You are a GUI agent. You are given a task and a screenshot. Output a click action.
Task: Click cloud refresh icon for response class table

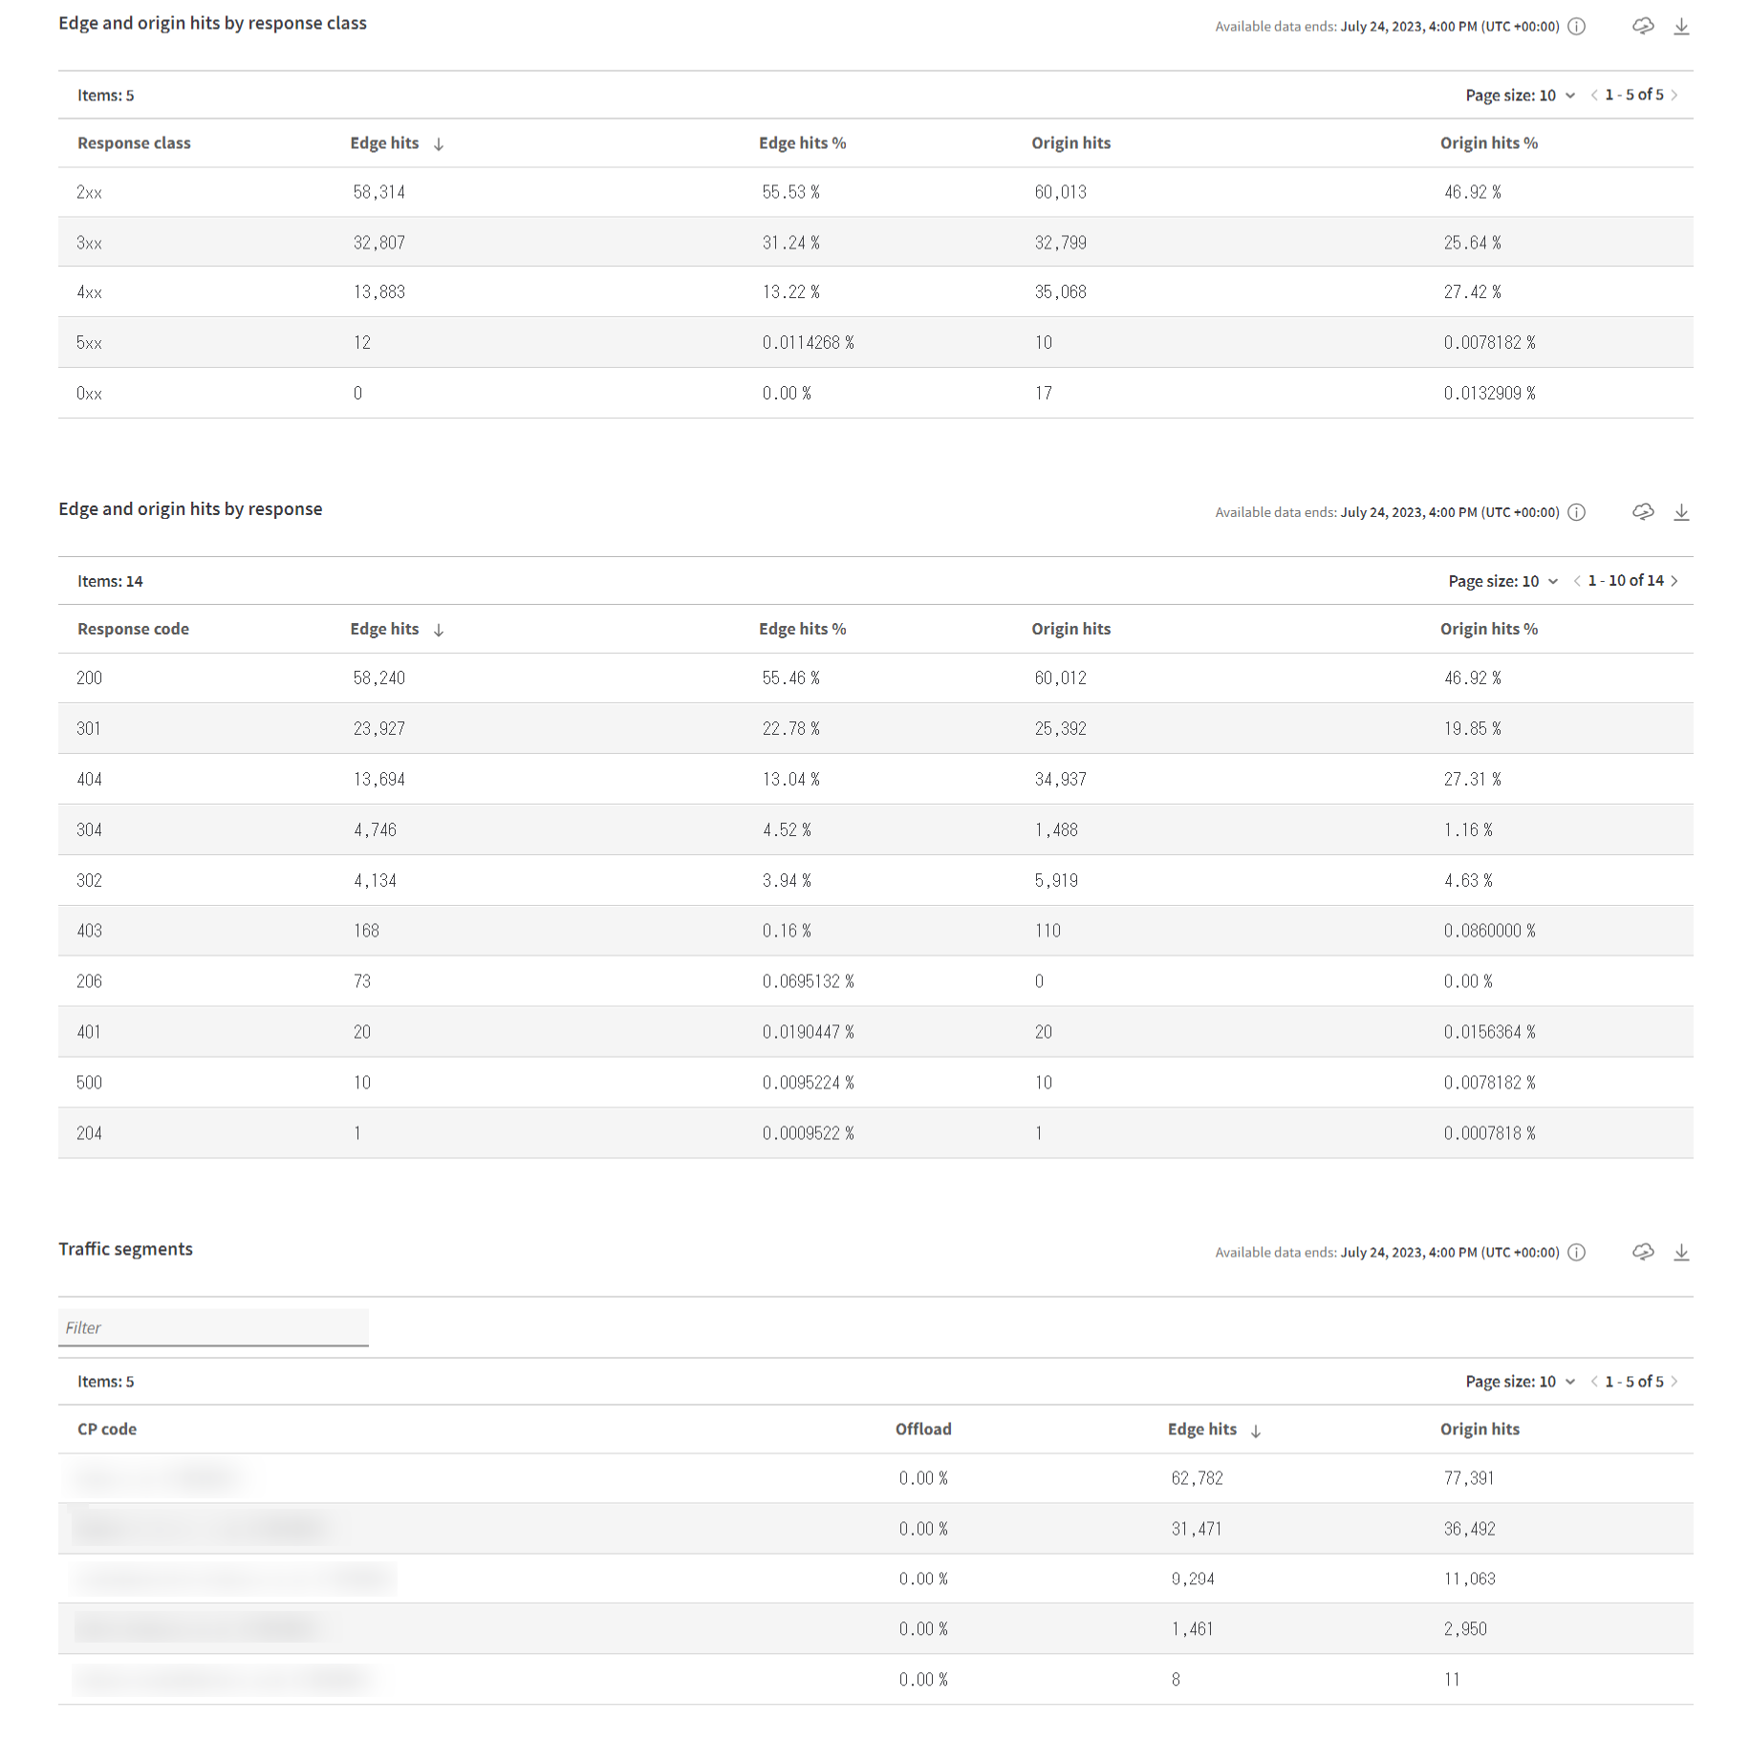[1642, 27]
